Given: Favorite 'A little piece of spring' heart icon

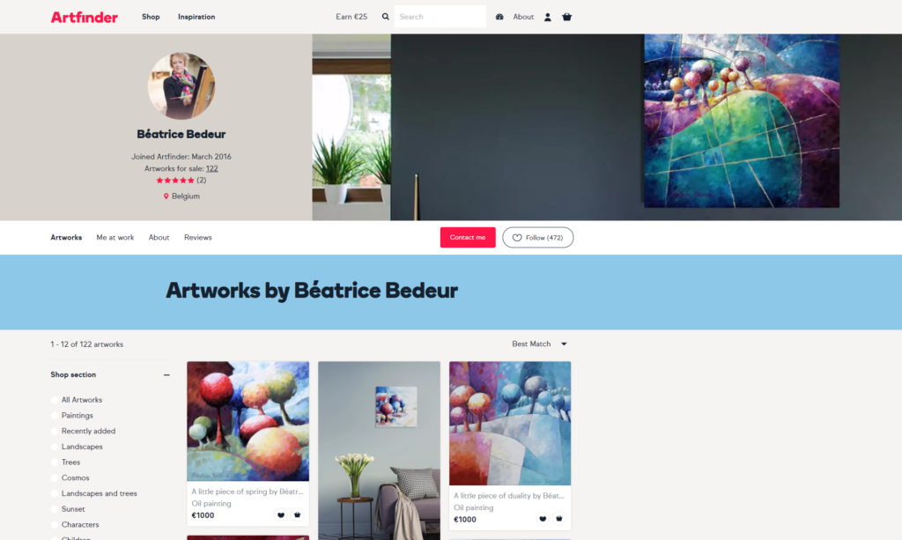Looking at the screenshot, I should tap(281, 515).
